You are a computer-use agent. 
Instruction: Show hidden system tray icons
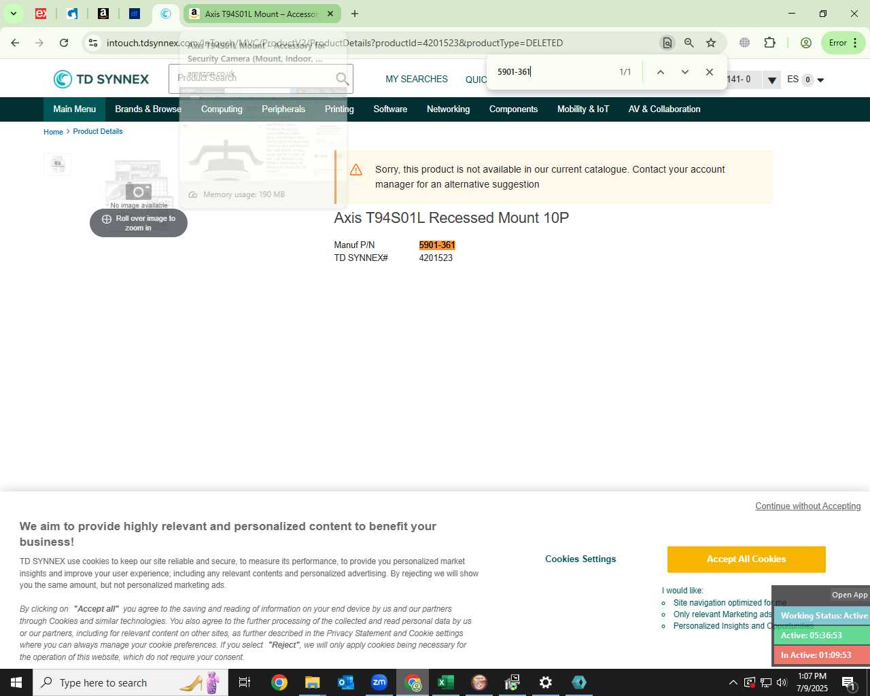(733, 682)
